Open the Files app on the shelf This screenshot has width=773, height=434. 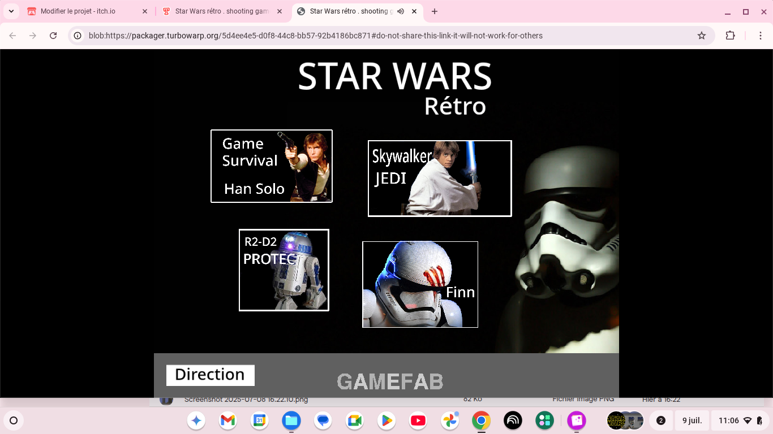291,420
